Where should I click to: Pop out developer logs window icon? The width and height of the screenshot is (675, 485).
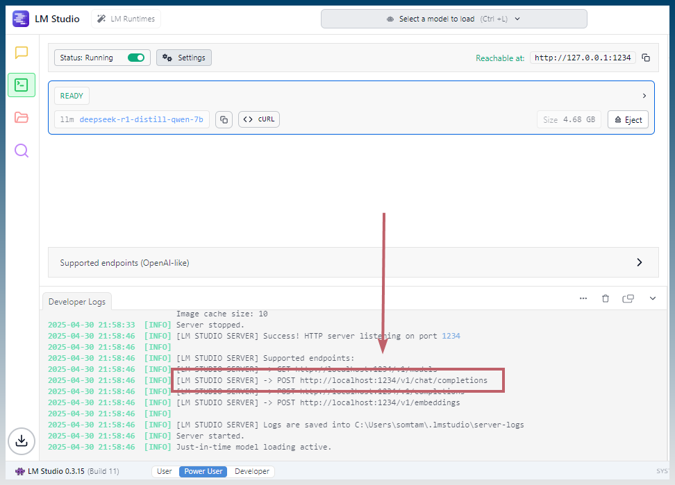tap(628, 298)
